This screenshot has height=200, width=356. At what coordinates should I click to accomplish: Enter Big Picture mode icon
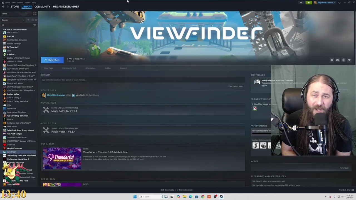pos(339,2)
